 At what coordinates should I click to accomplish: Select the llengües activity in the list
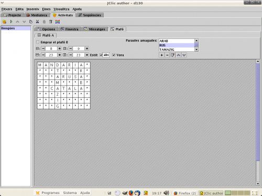coord(16,28)
